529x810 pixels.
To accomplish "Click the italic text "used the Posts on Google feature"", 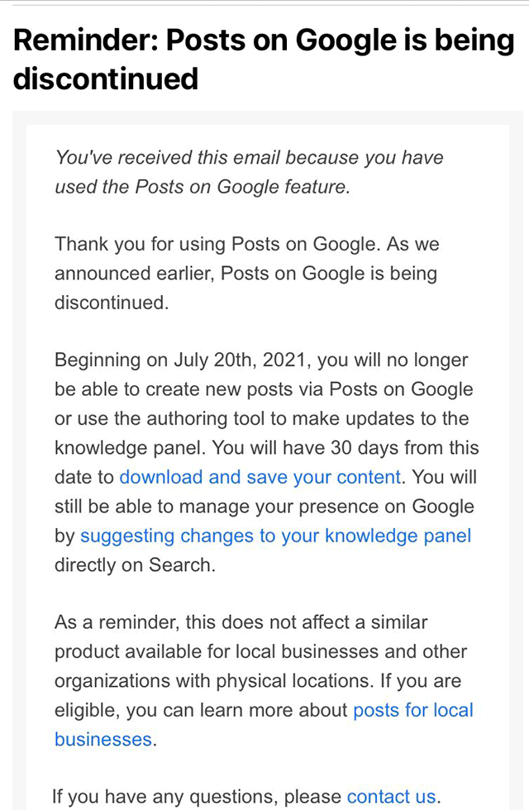I will point(202,187).
